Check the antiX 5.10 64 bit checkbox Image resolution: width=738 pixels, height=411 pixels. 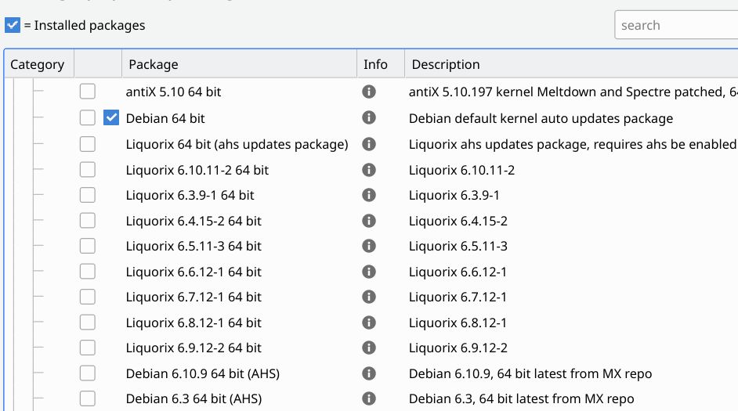(88, 92)
